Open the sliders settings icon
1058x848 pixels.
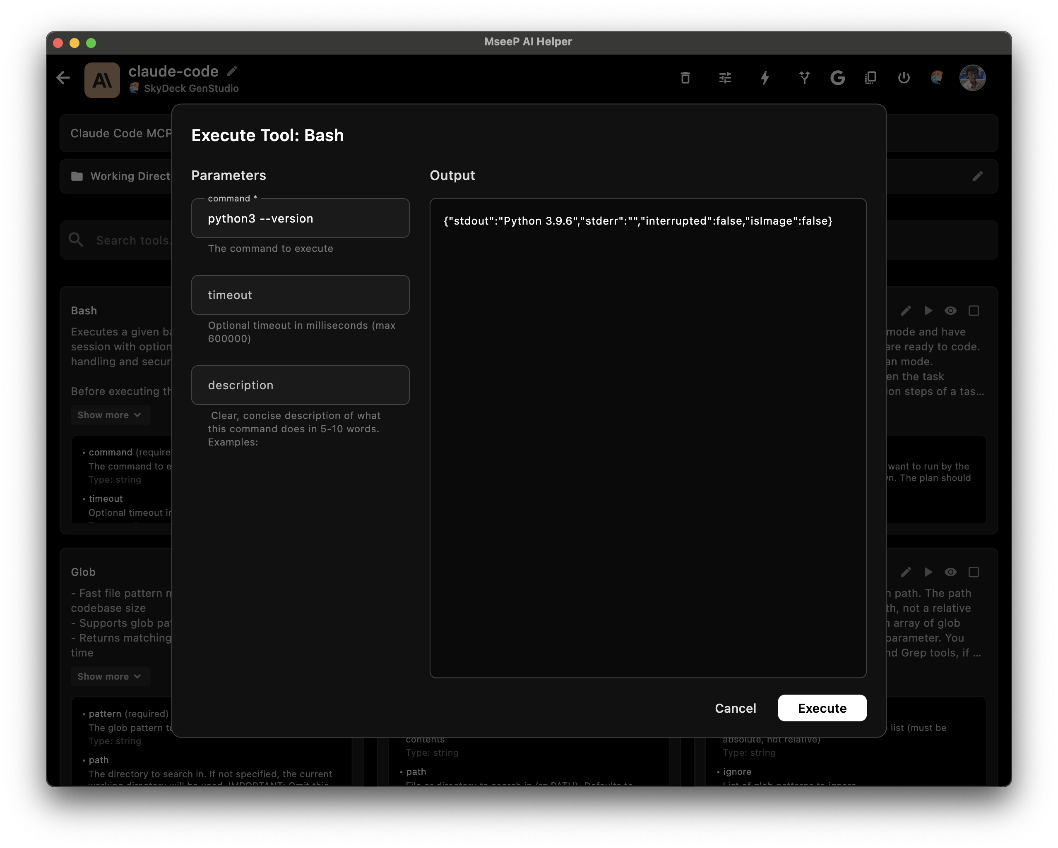(725, 77)
